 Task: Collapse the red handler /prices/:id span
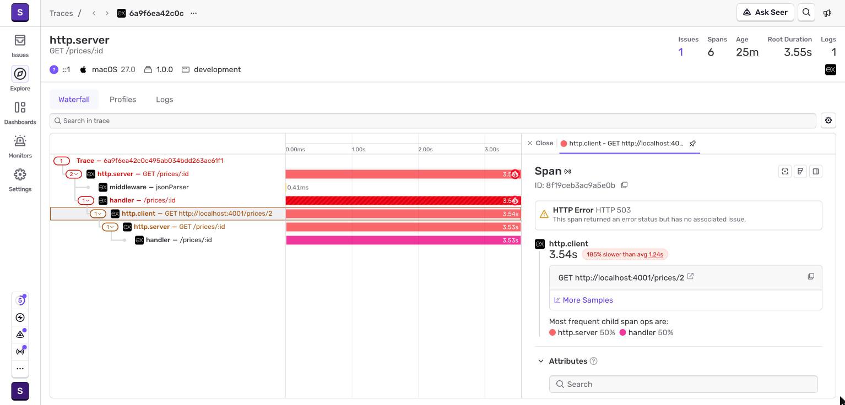click(x=86, y=201)
